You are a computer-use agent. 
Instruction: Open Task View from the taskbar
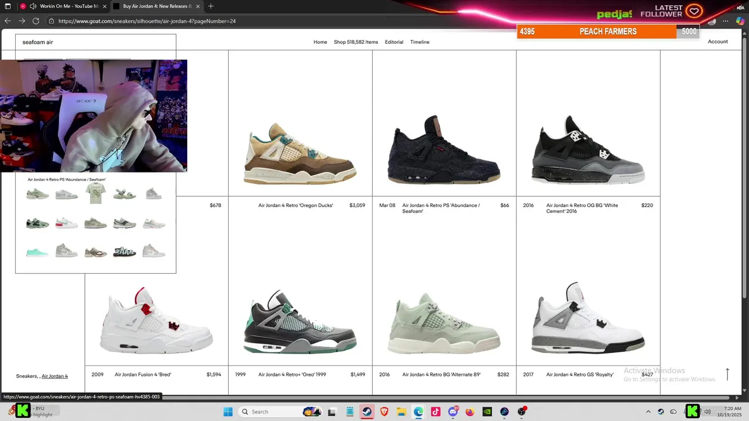pos(332,412)
